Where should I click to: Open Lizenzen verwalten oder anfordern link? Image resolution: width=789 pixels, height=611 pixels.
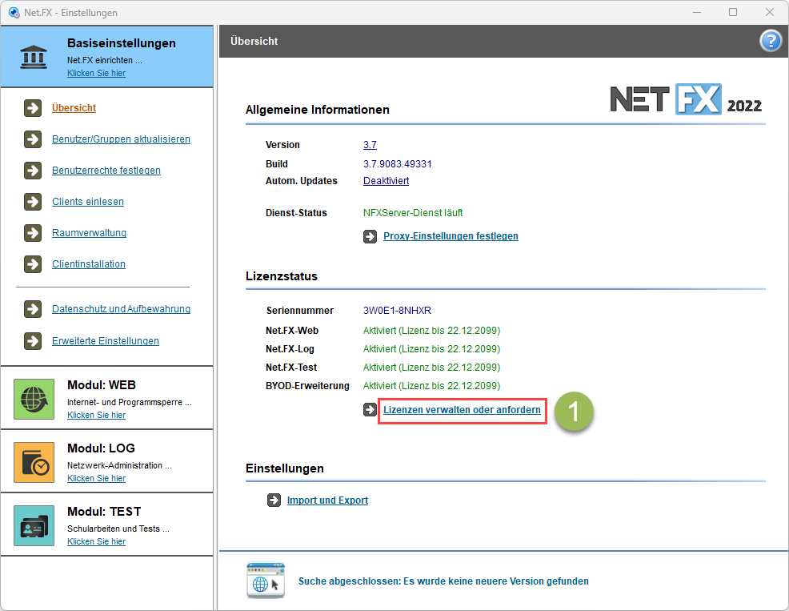(x=462, y=409)
